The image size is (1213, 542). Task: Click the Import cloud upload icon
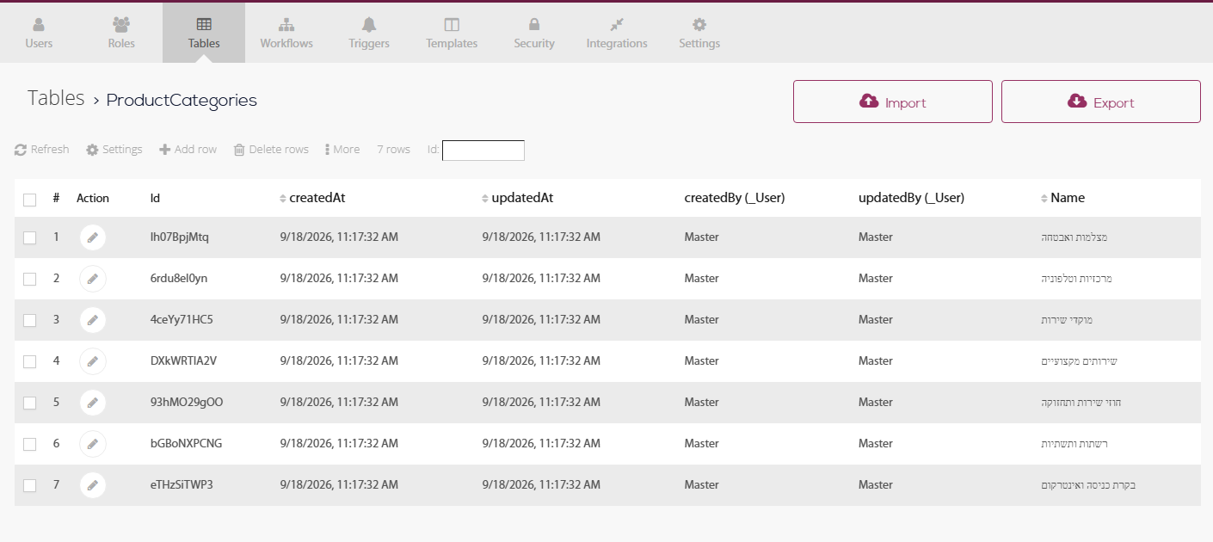tap(869, 101)
